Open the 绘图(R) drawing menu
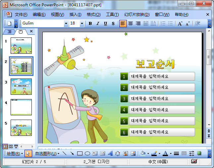The image size is (214, 168). pyautogui.click(x=15, y=154)
